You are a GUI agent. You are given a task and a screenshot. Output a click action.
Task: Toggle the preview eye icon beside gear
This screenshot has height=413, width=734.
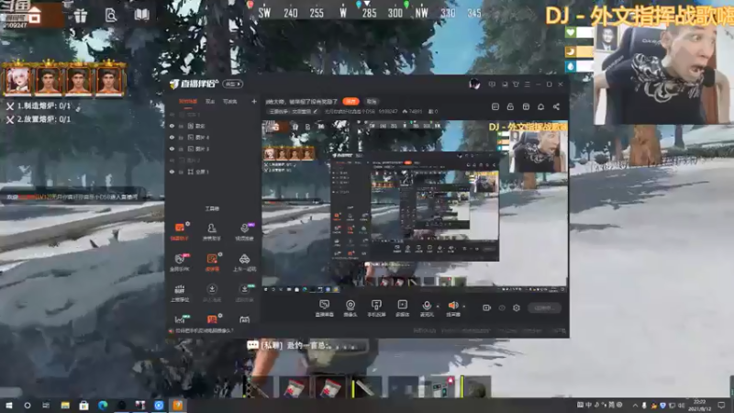[502, 307]
